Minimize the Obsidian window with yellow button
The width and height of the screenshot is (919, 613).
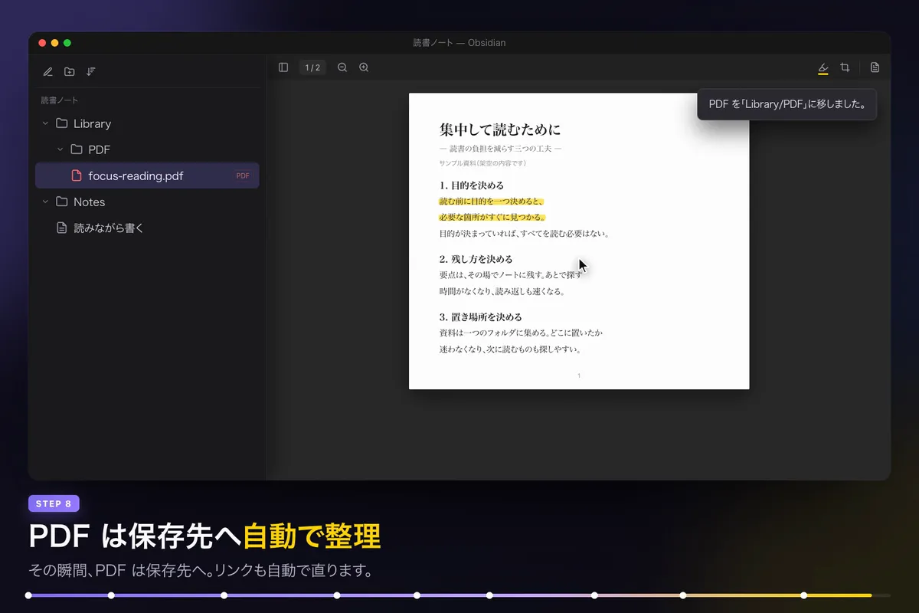[55, 43]
